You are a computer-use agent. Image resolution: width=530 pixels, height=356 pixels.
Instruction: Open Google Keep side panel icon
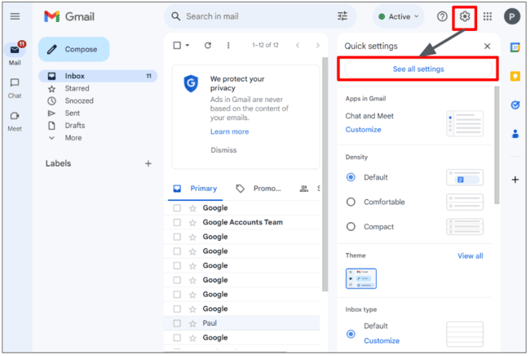coord(515,77)
